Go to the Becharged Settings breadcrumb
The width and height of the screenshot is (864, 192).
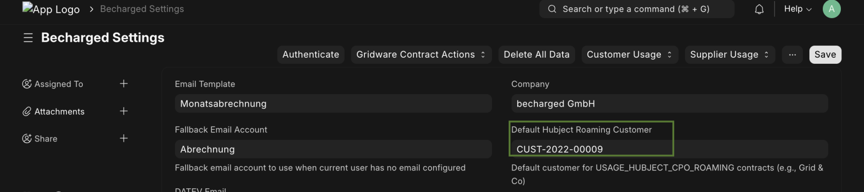[x=142, y=9]
